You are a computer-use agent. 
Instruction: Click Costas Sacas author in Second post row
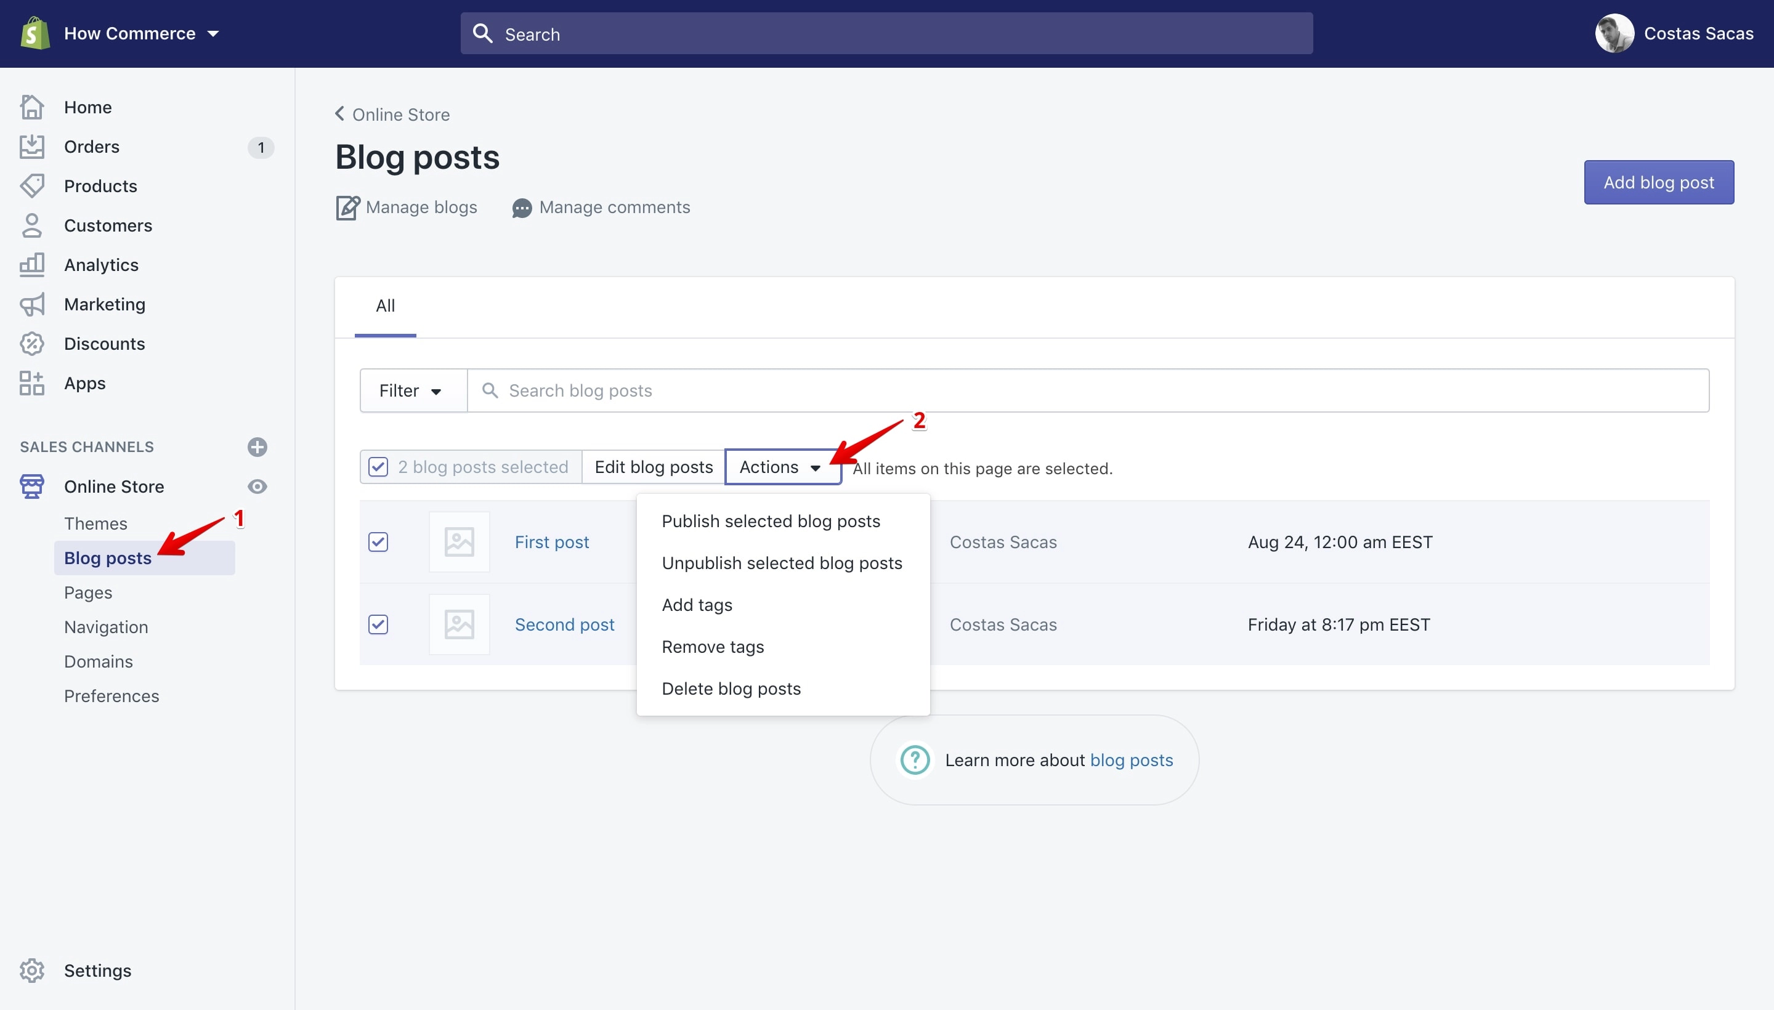point(1003,624)
